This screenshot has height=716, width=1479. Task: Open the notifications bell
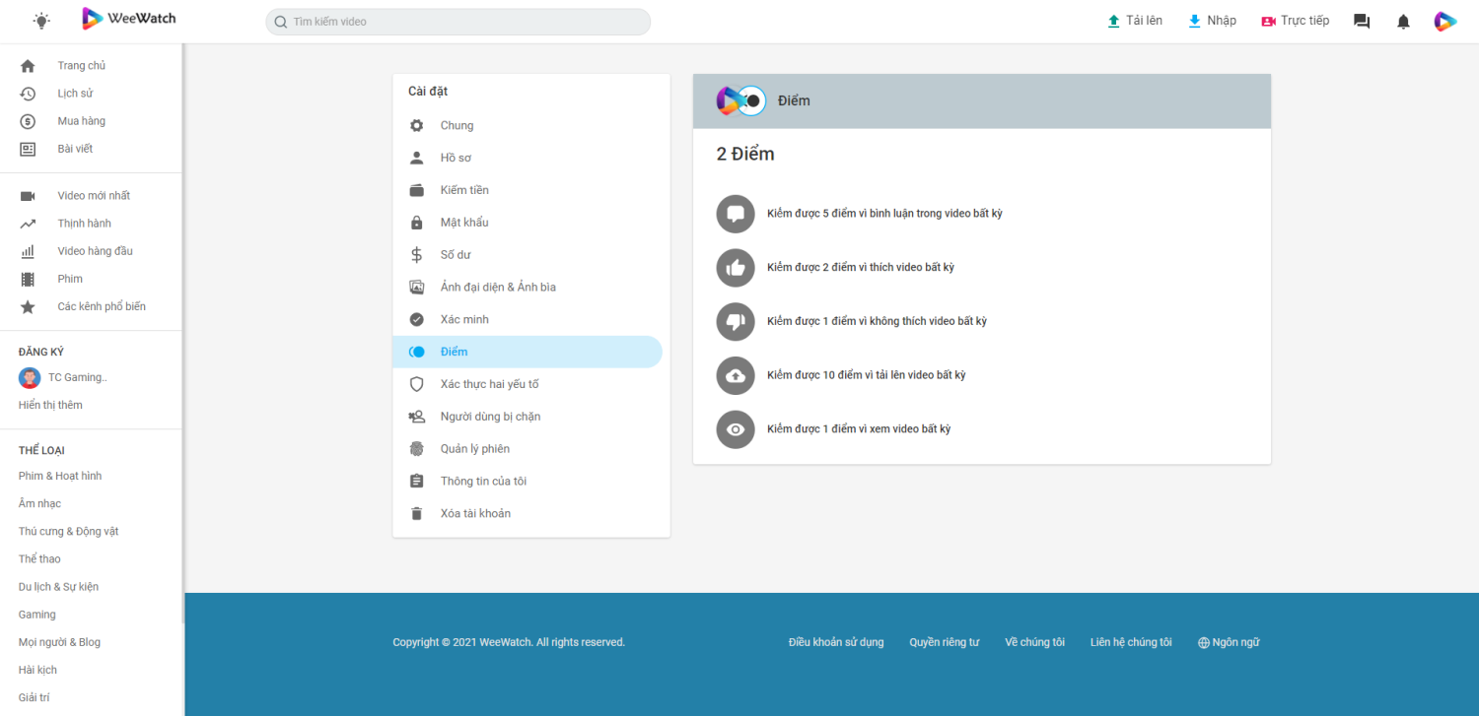coord(1403,22)
